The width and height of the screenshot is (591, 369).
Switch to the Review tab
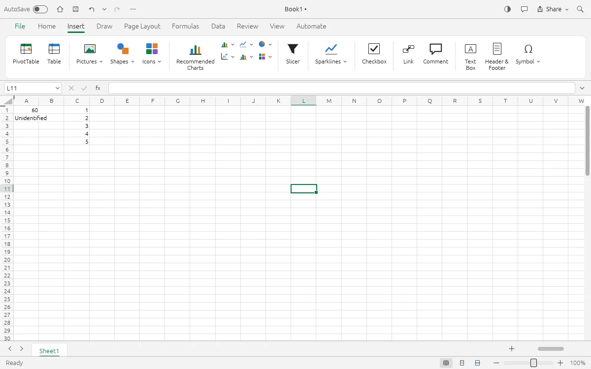pyautogui.click(x=247, y=26)
